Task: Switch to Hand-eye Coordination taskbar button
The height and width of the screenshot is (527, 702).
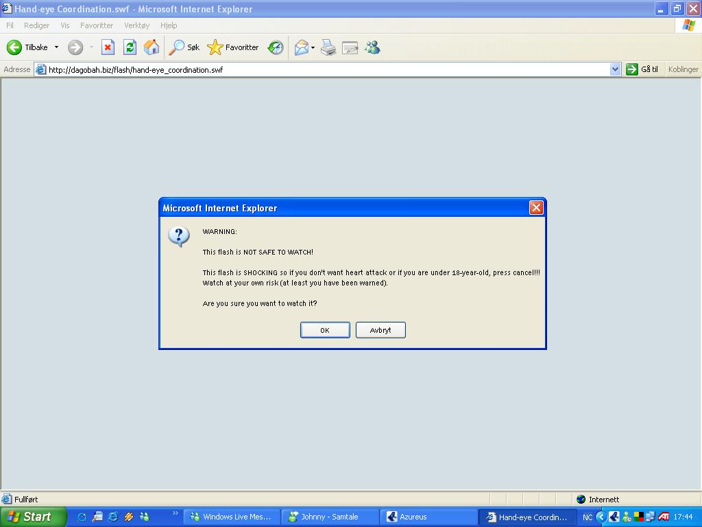Action: [x=527, y=517]
